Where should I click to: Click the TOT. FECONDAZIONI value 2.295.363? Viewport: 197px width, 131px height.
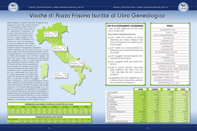pyautogui.click(x=174, y=52)
